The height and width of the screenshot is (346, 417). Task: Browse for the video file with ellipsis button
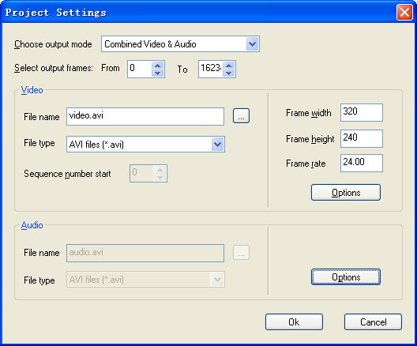(241, 116)
